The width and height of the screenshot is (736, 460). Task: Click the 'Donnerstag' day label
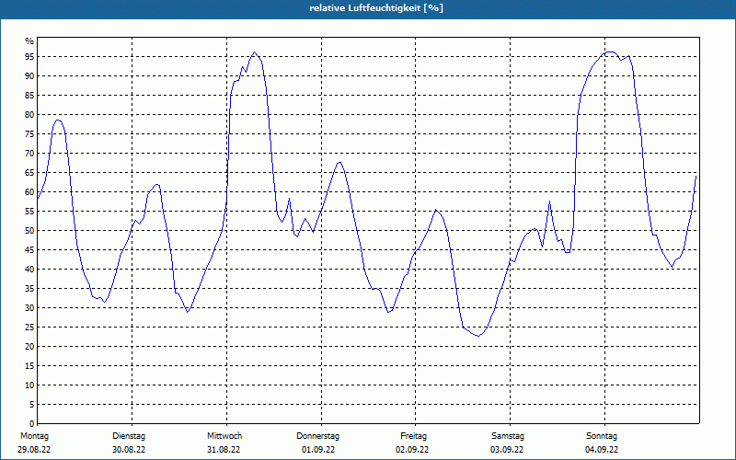[x=317, y=436]
